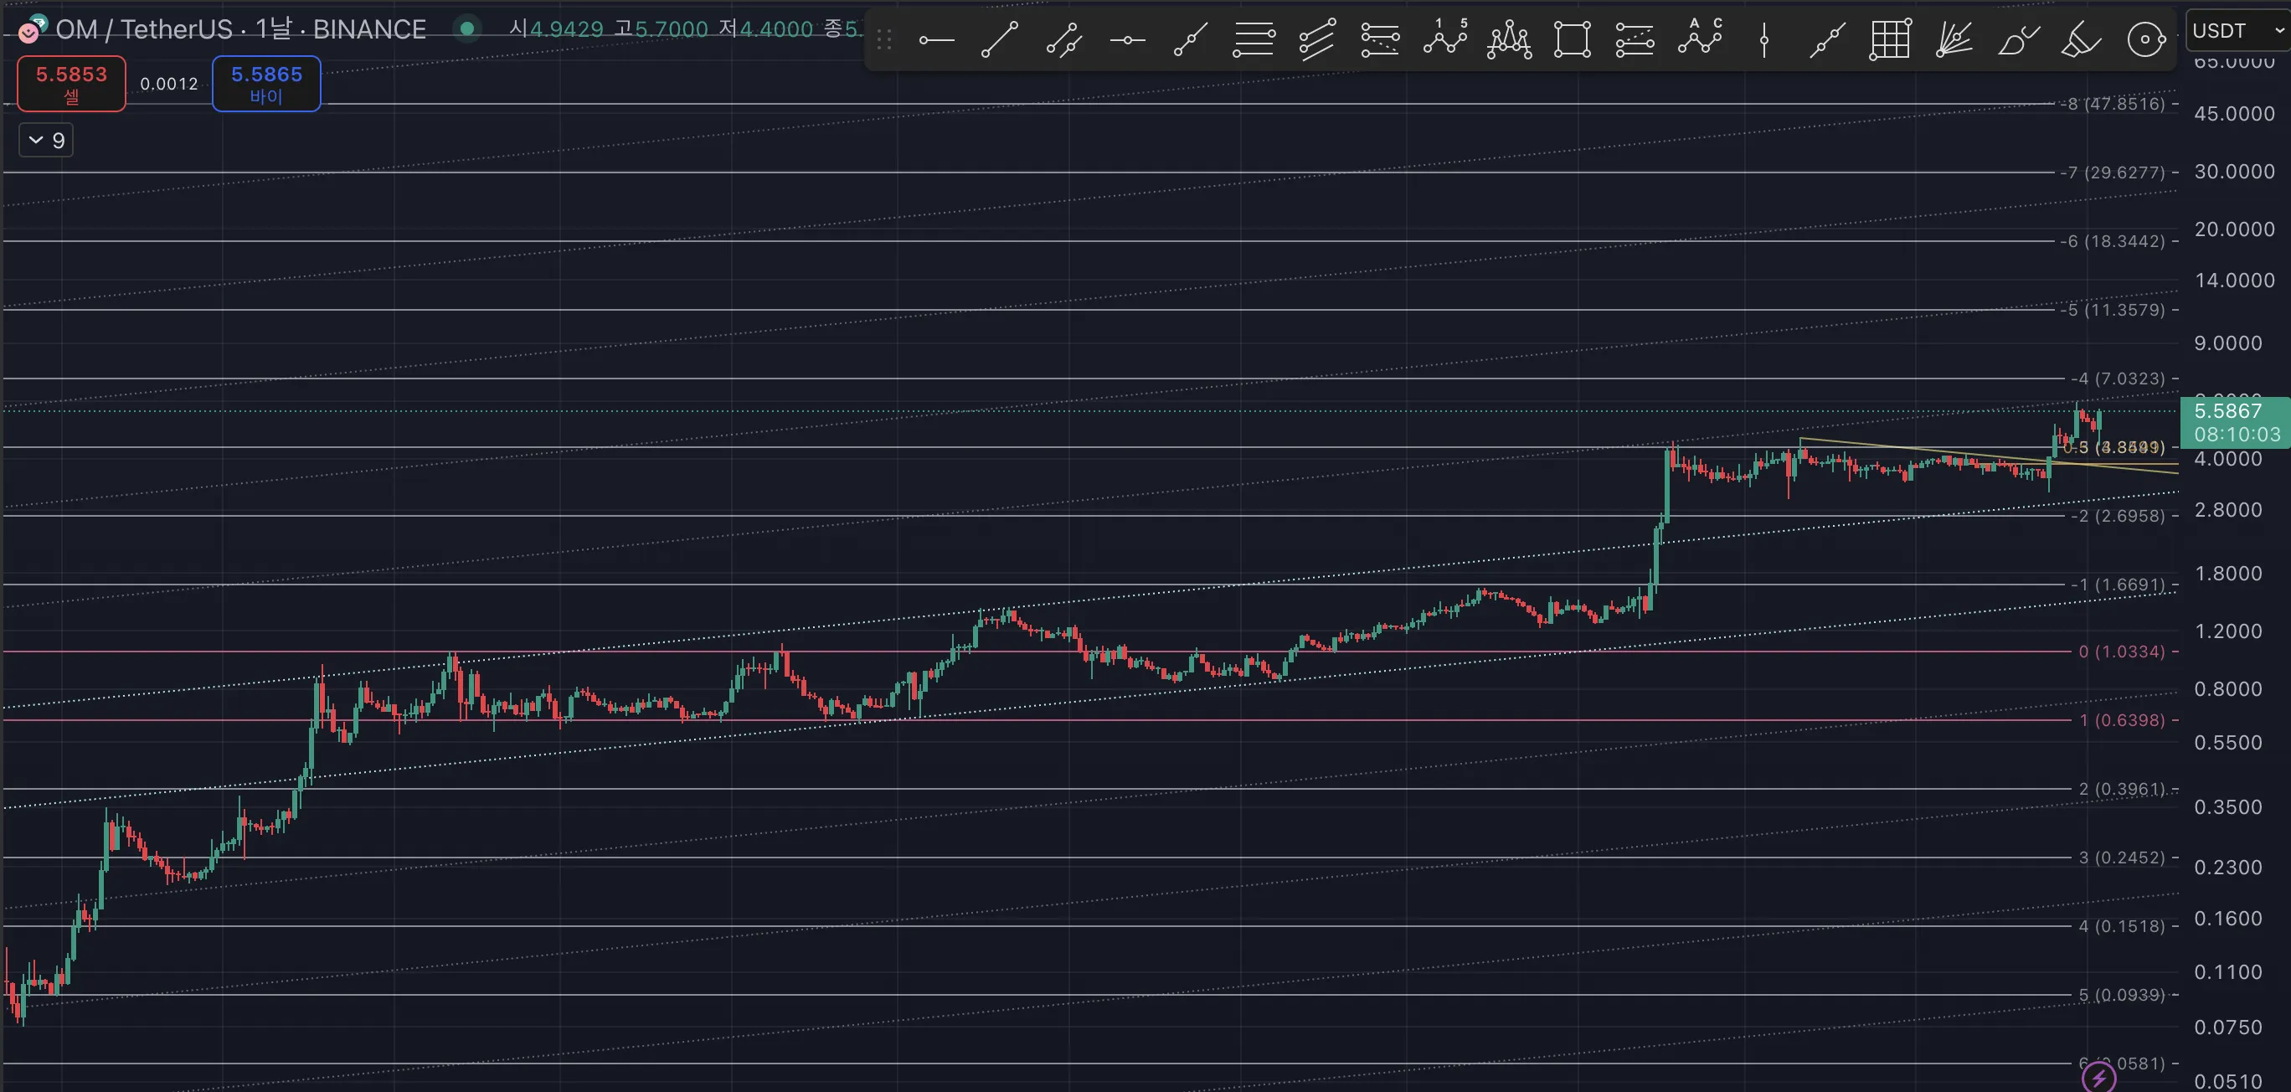Click Fib level label -5 (11.3579)
The image size is (2291, 1092).
2113,310
